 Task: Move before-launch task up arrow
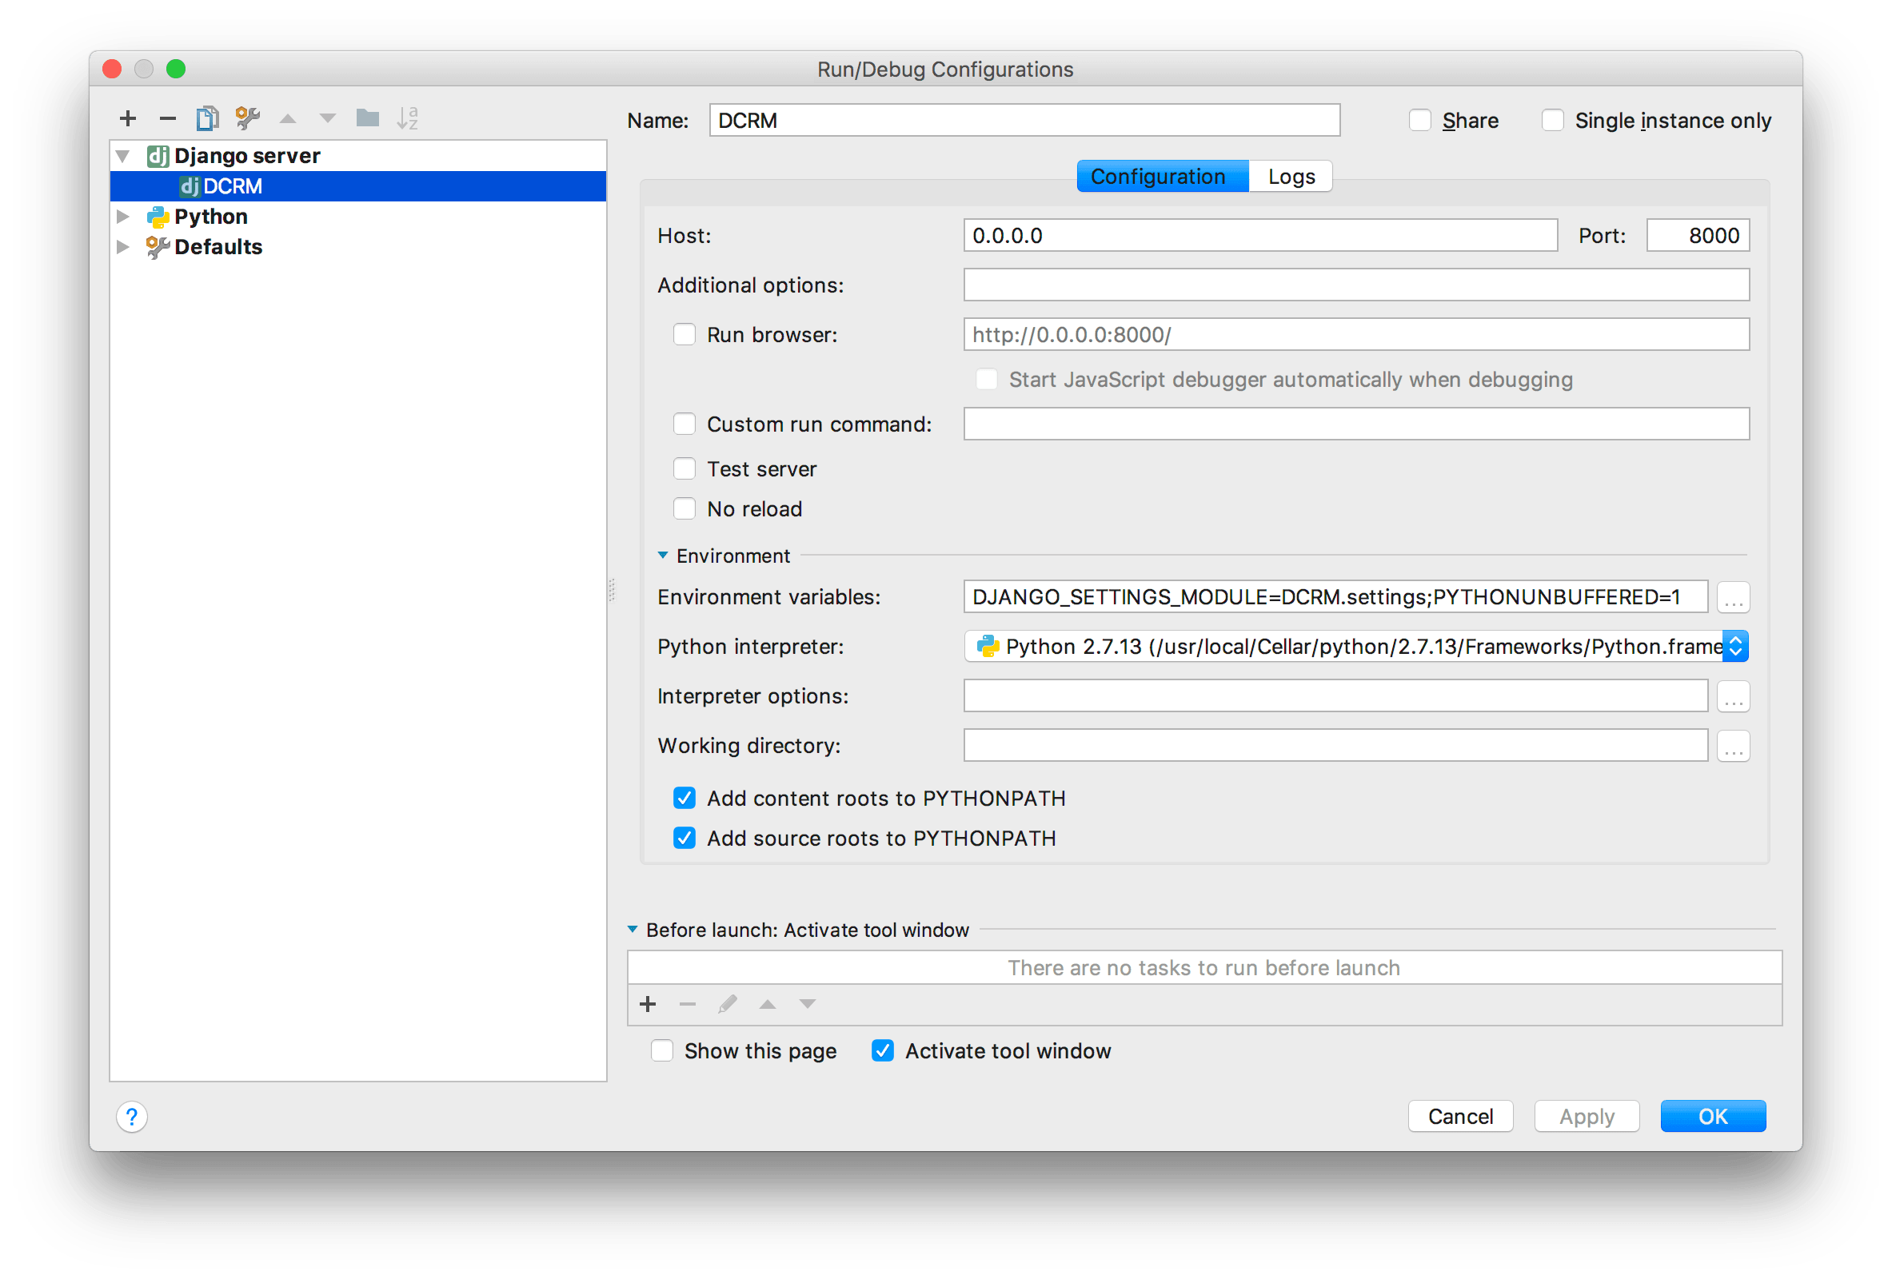[768, 1004]
